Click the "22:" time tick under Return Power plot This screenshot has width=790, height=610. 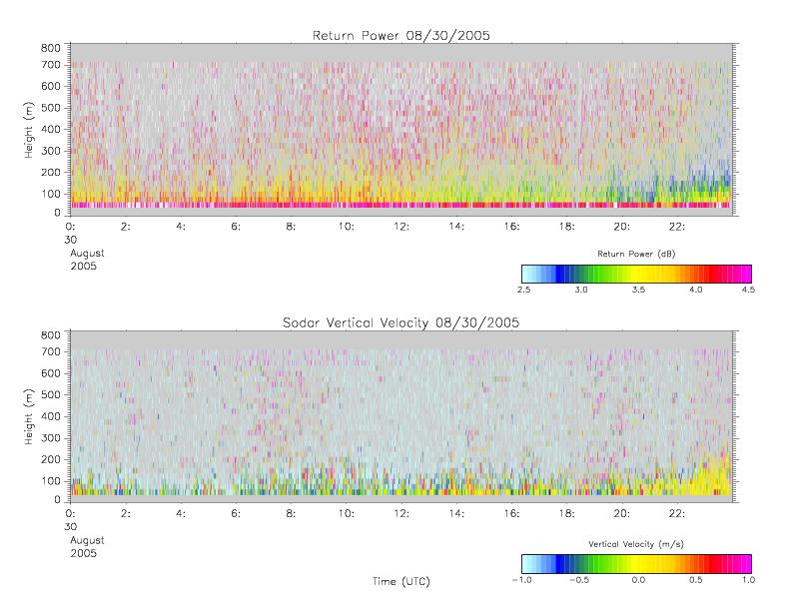pos(676,227)
